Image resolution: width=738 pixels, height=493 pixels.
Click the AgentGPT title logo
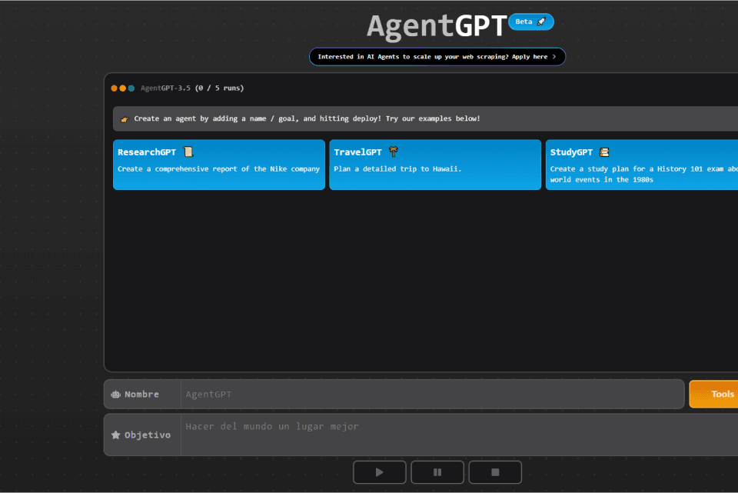point(437,25)
